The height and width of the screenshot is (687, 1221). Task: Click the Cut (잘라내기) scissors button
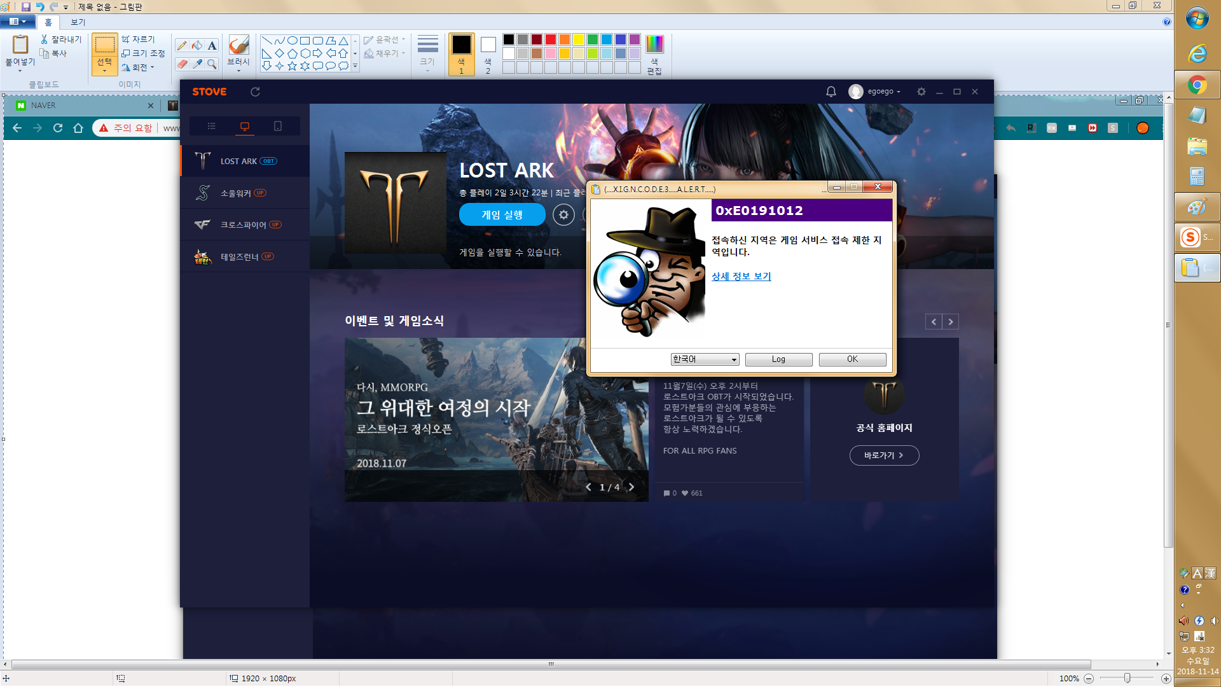(x=61, y=39)
